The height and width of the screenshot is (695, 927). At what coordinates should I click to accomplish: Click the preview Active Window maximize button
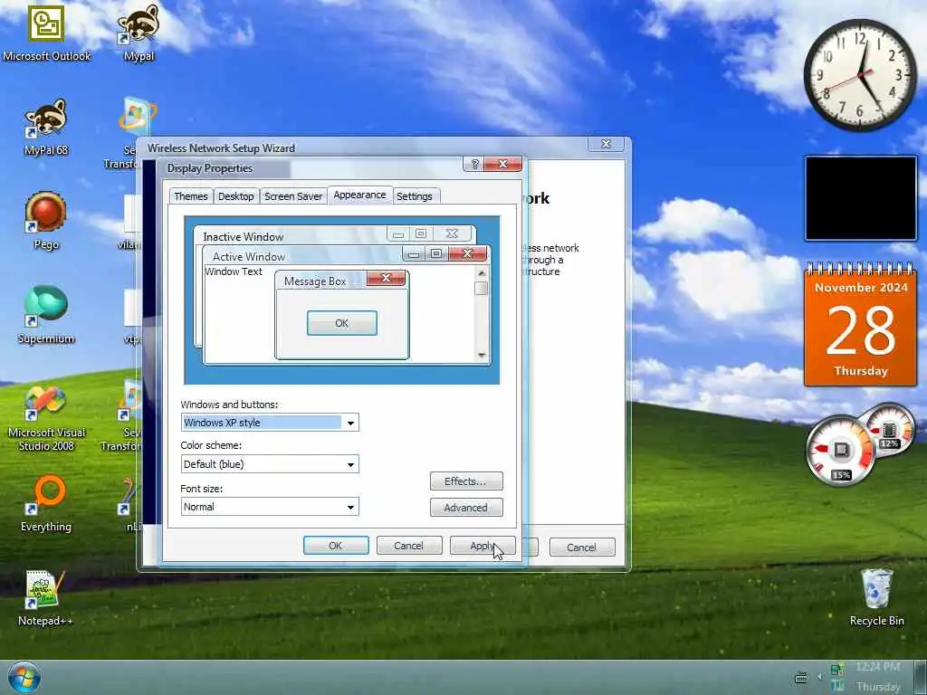tap(436, 253)
